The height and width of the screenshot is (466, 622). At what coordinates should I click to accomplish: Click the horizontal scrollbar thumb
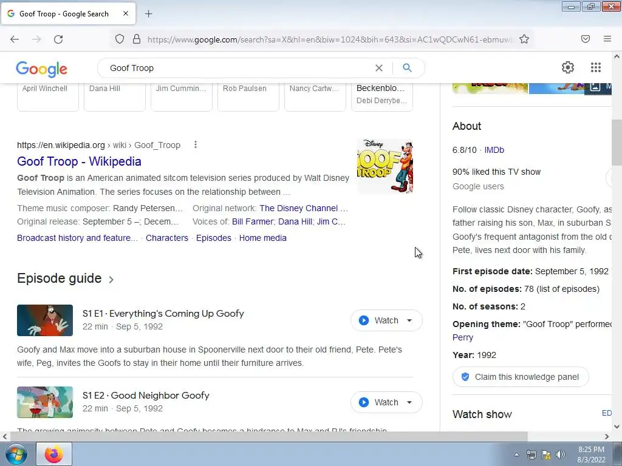tap(268, 436)
